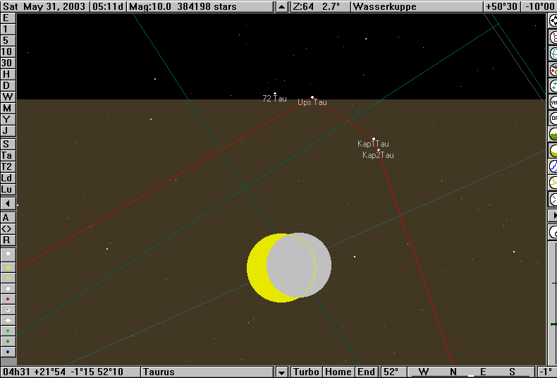Click the 'Ta' button in left panel
The image size is (557, 378).
tap(7, 155)
